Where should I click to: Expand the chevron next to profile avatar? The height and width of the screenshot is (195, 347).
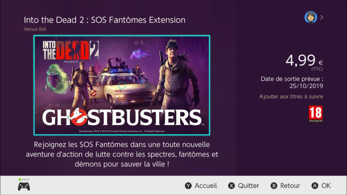[322, 17]
